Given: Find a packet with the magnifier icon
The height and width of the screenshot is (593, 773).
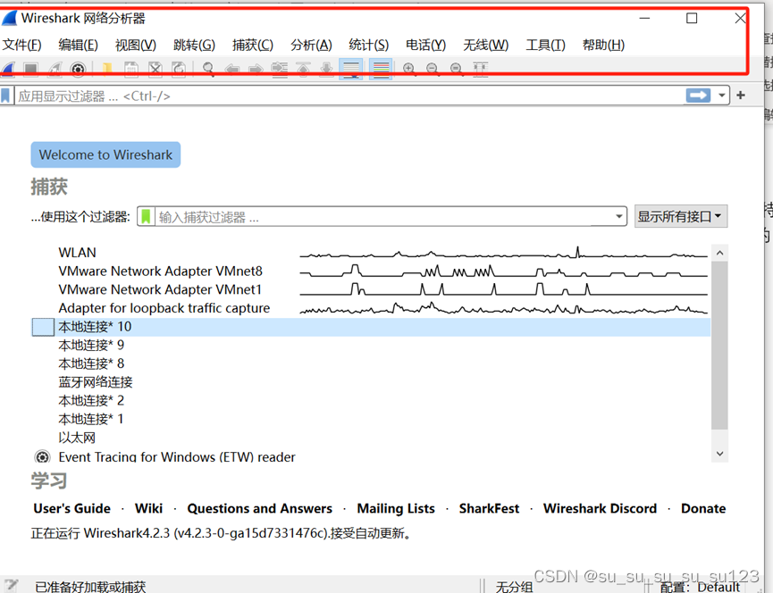Looking at the screenshot, I should click(208, 69).
